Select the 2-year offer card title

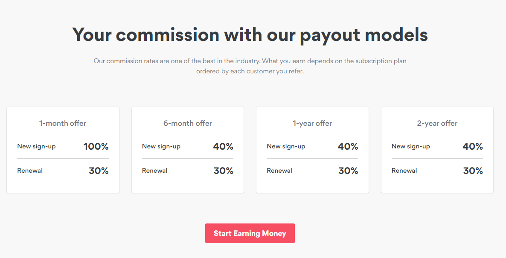click(x=437, y=123)
